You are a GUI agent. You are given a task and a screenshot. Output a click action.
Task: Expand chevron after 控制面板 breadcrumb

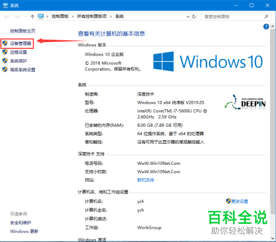click(73, 17)
